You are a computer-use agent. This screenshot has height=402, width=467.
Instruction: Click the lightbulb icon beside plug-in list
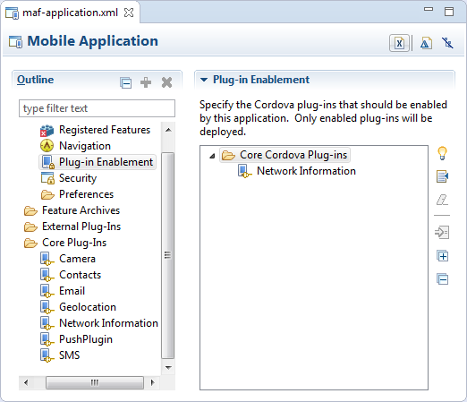[x=442, y=153]
